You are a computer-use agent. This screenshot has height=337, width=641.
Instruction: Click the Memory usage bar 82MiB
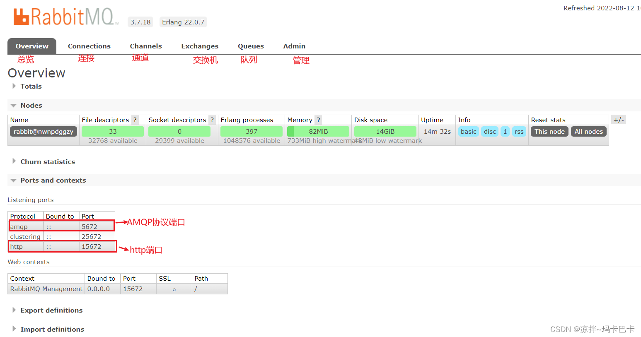tap(318, 132)
